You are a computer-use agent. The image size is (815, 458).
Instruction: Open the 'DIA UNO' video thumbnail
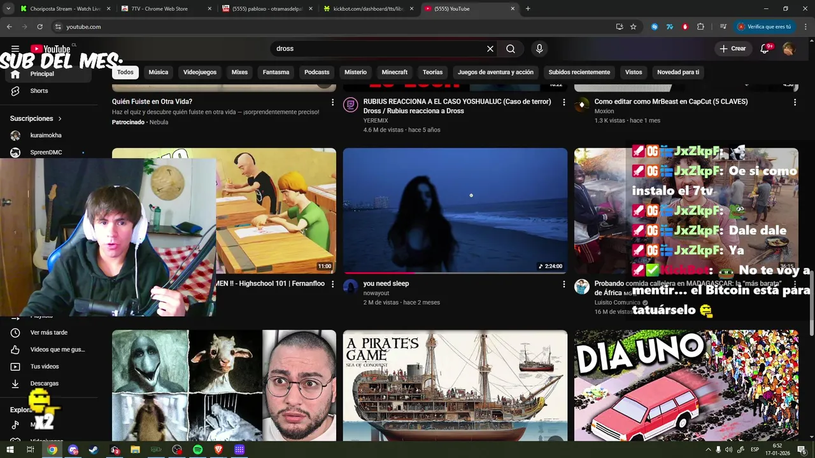click(x=686, y=385)
